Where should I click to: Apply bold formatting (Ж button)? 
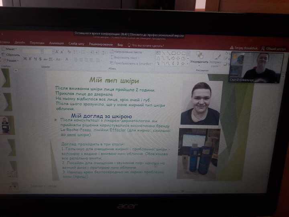(x=24, y=59)
